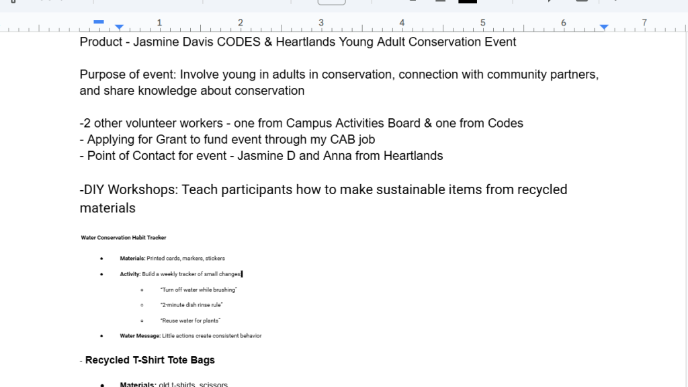688x387 pixels.
Task: Click the right indent triangle marker on ruler
Action: point(604,28)
